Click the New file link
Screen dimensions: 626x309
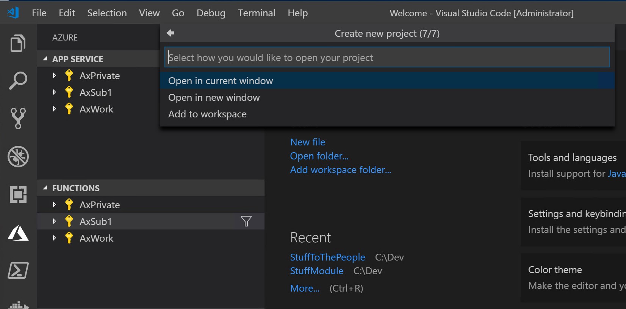tap(307, 142)
